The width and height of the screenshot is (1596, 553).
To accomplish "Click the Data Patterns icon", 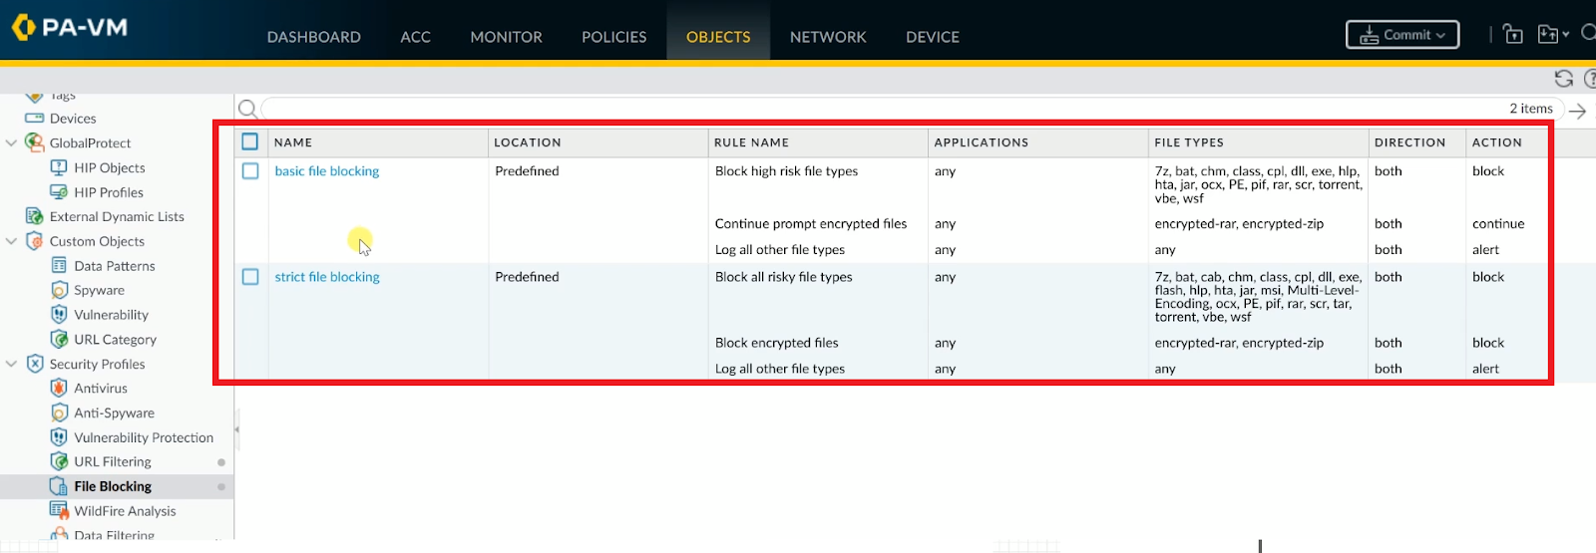I will (59, 266).
